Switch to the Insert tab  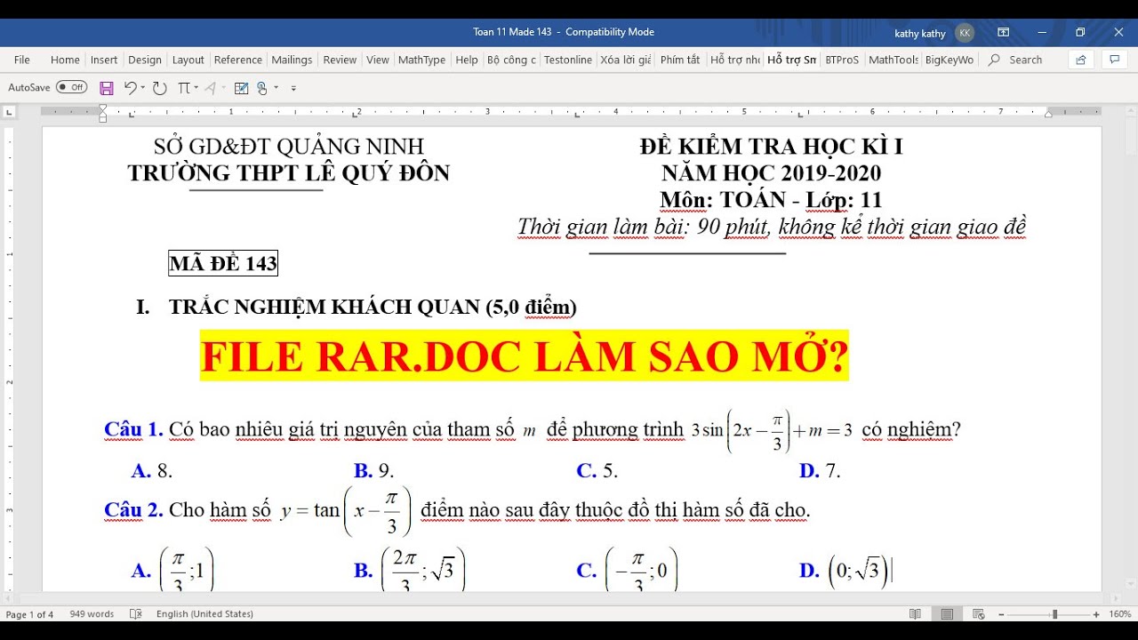click(104, 60)
